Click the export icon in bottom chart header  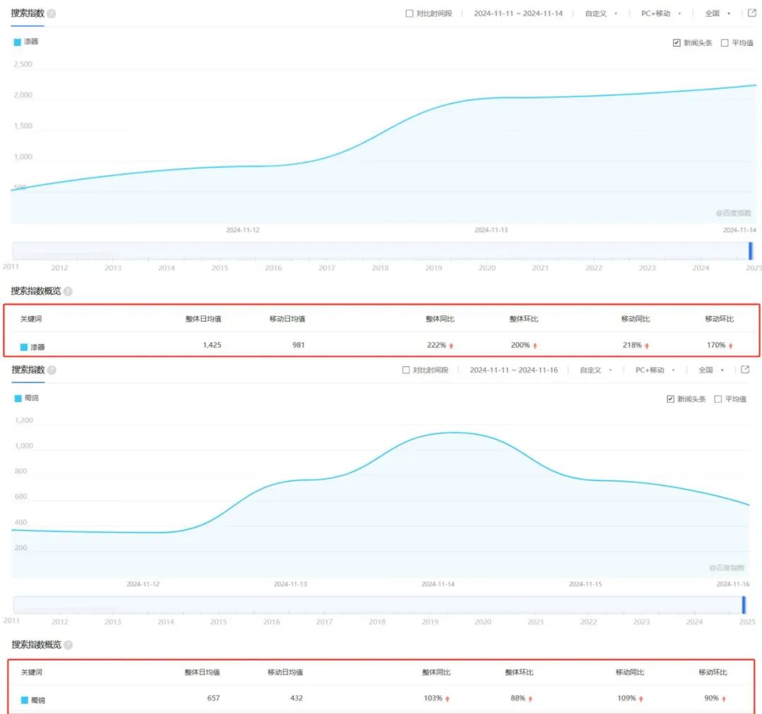pos(745,370)
